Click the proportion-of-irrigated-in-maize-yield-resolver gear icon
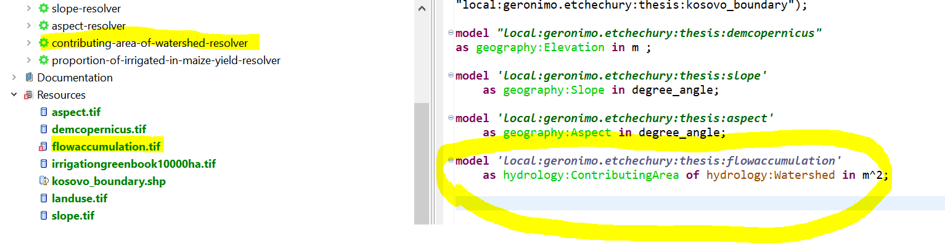The height and width of the screenshot is (243, 945). click(43, 60)
